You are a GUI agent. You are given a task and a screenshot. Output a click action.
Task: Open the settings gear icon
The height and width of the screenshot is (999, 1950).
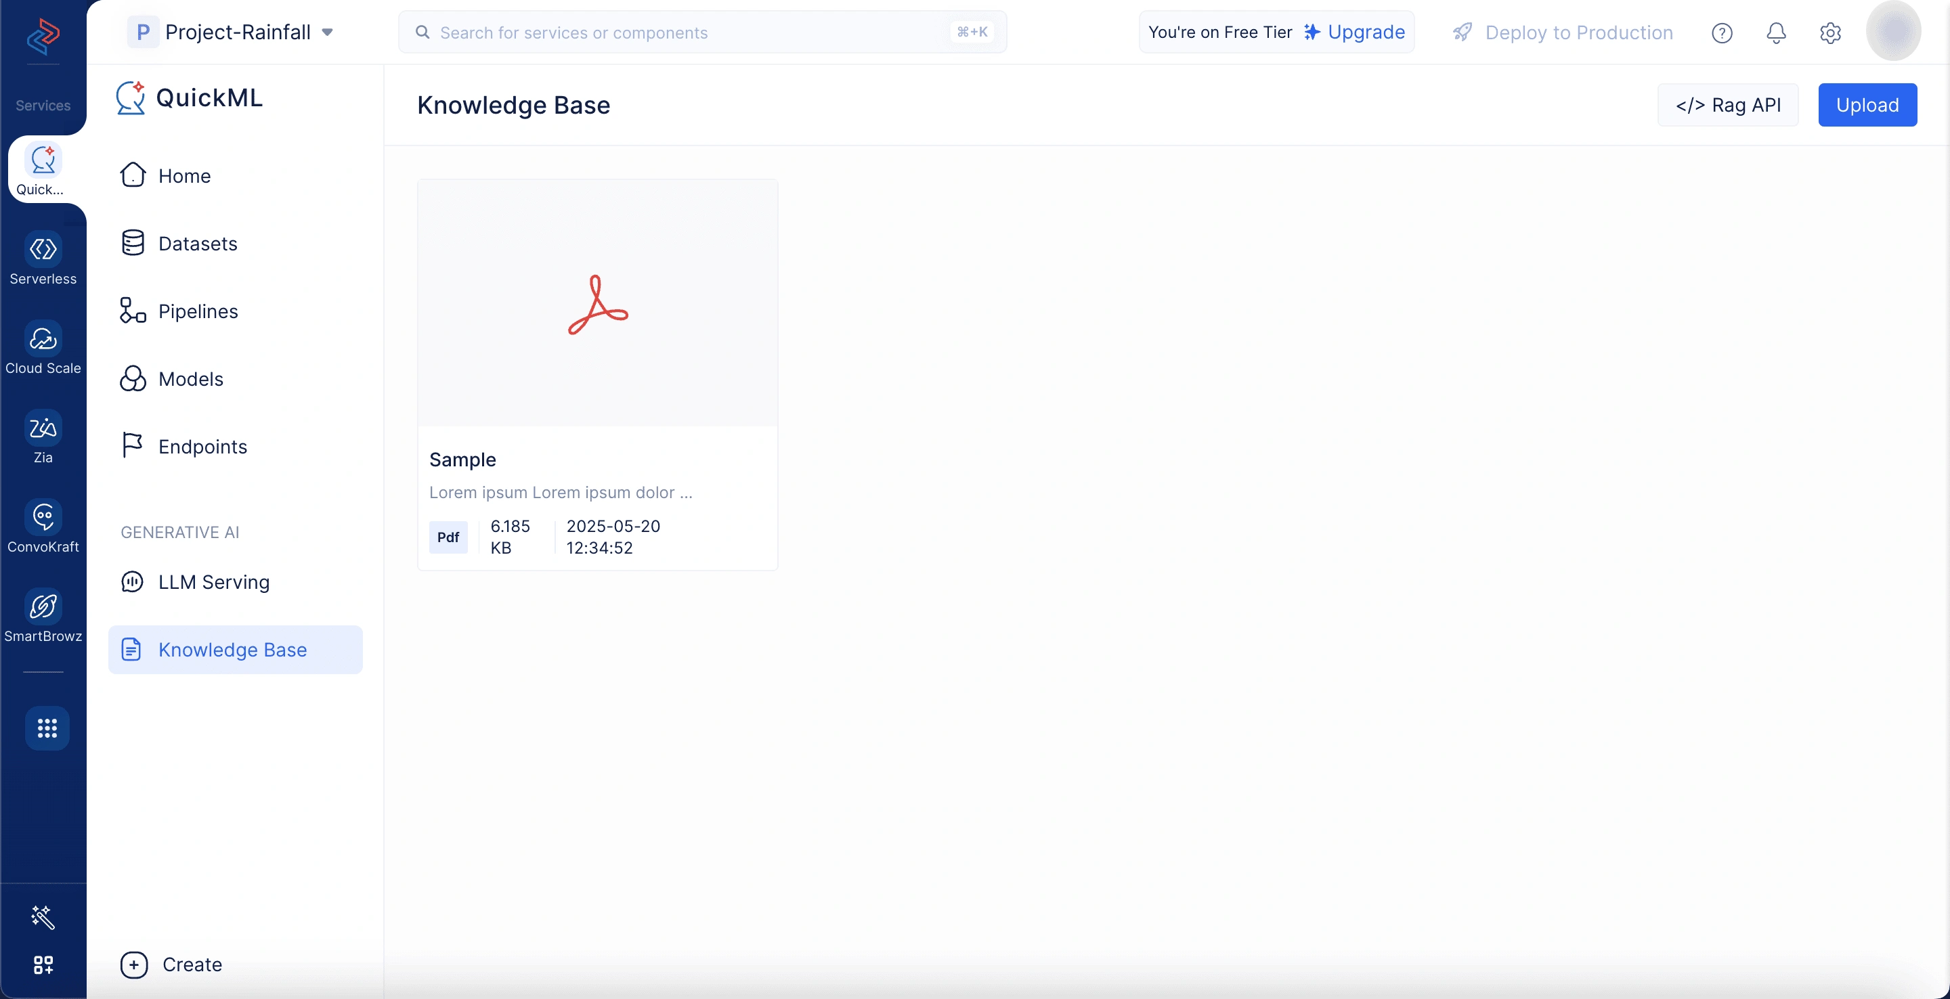(x=1829, y=32)
